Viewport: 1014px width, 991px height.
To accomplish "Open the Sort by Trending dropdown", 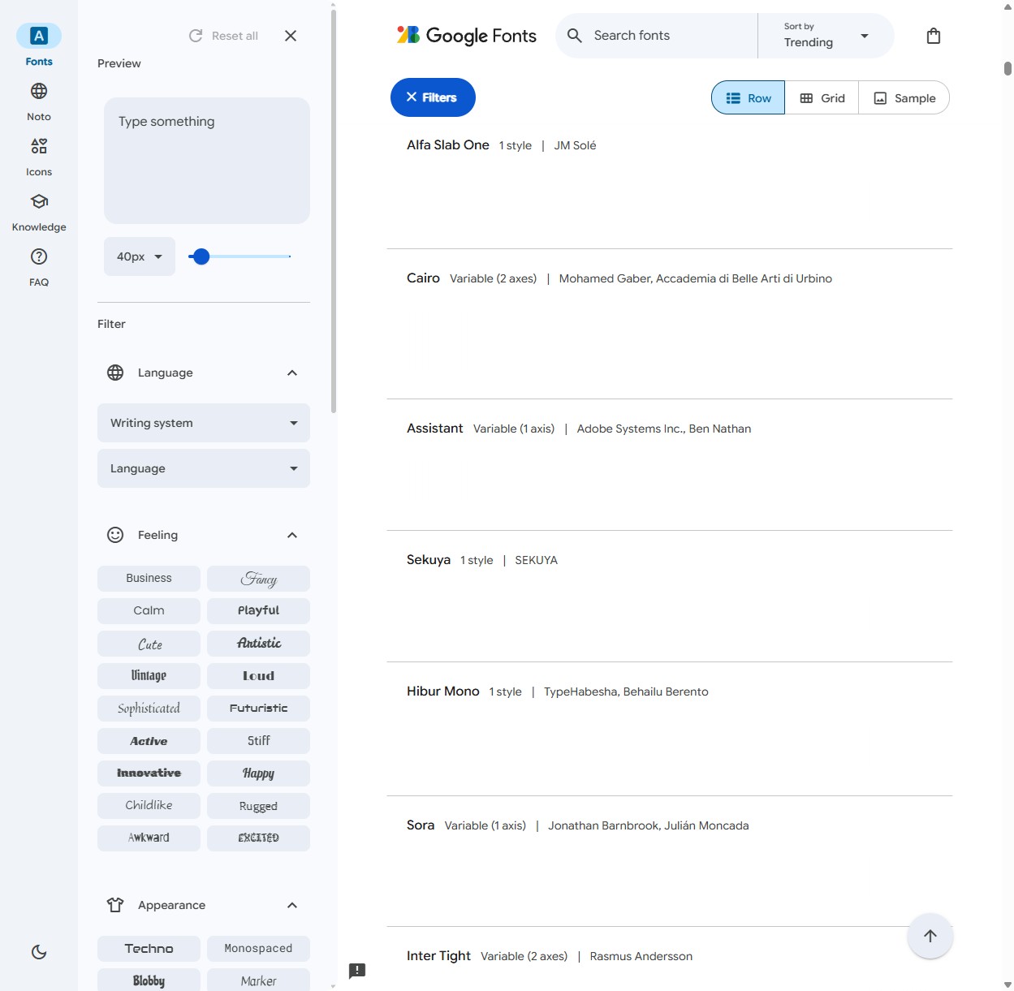I will [826, 36].
